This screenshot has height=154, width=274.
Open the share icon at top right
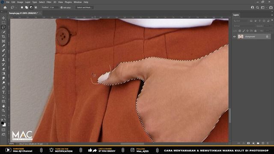271,8
